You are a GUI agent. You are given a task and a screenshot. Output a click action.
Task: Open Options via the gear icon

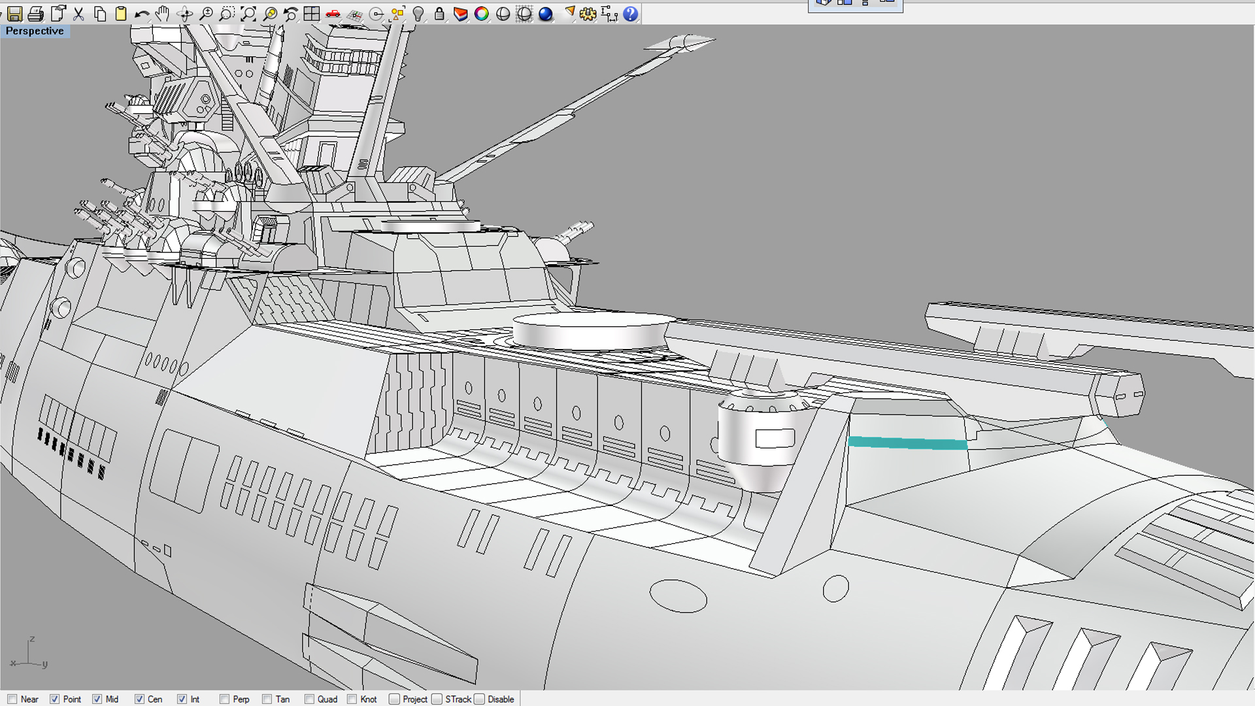click(x=588, y=14)
